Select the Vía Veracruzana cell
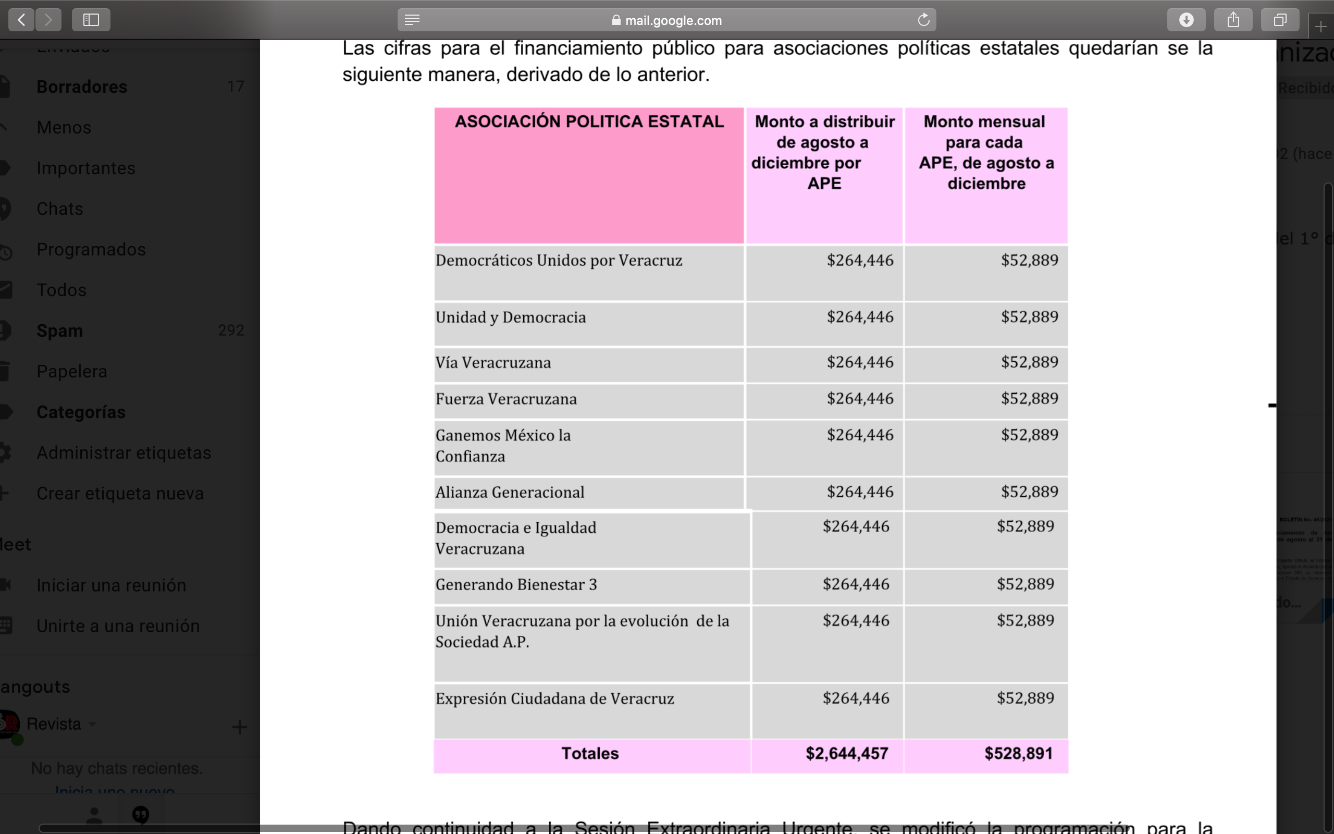This screenshot has width=1334, height=834. tap(589, 364)
